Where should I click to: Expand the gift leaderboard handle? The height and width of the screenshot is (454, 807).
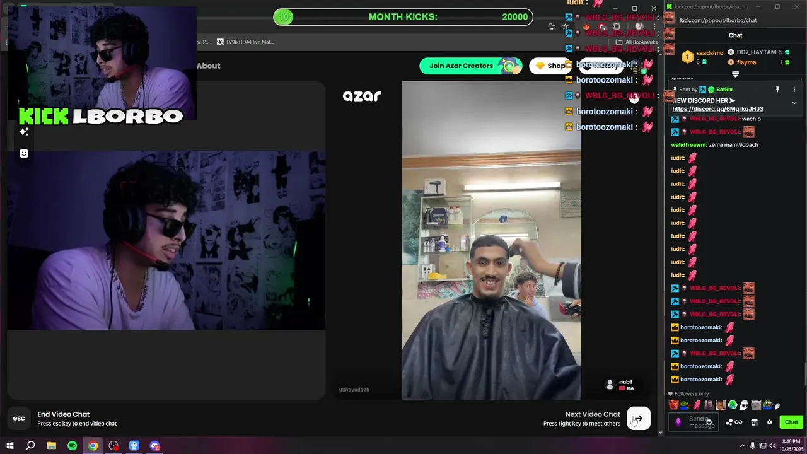[x=735, y=74]
